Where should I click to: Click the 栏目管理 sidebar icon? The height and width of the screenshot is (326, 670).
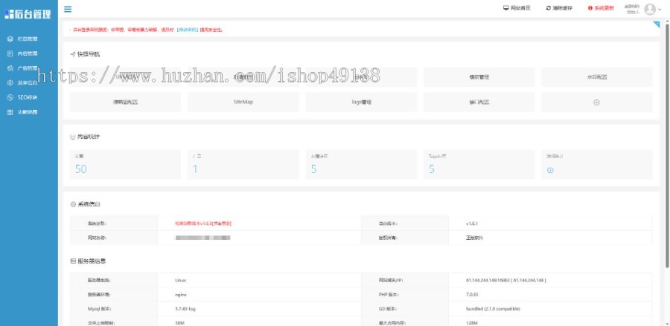(10, 39)
